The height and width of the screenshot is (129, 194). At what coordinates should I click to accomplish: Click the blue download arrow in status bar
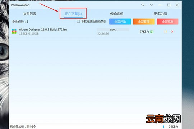163,126
